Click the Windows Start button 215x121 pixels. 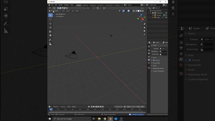(x=50, y=119)
